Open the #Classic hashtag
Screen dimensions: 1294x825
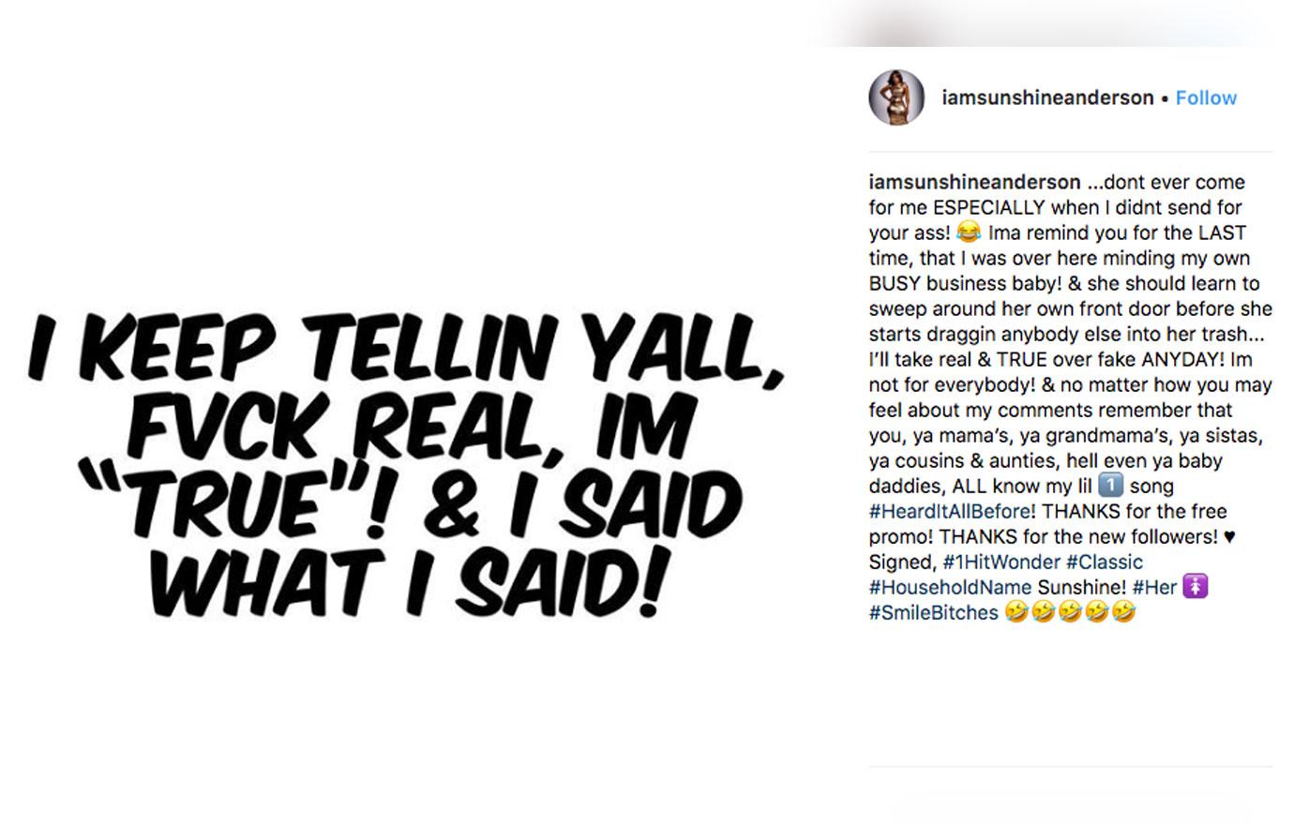click(1104, 561)
